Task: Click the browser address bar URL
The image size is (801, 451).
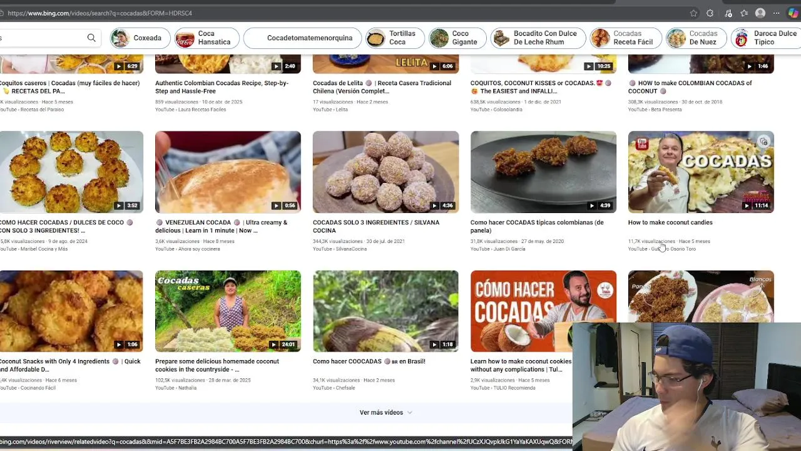Action: click(99, 13)
